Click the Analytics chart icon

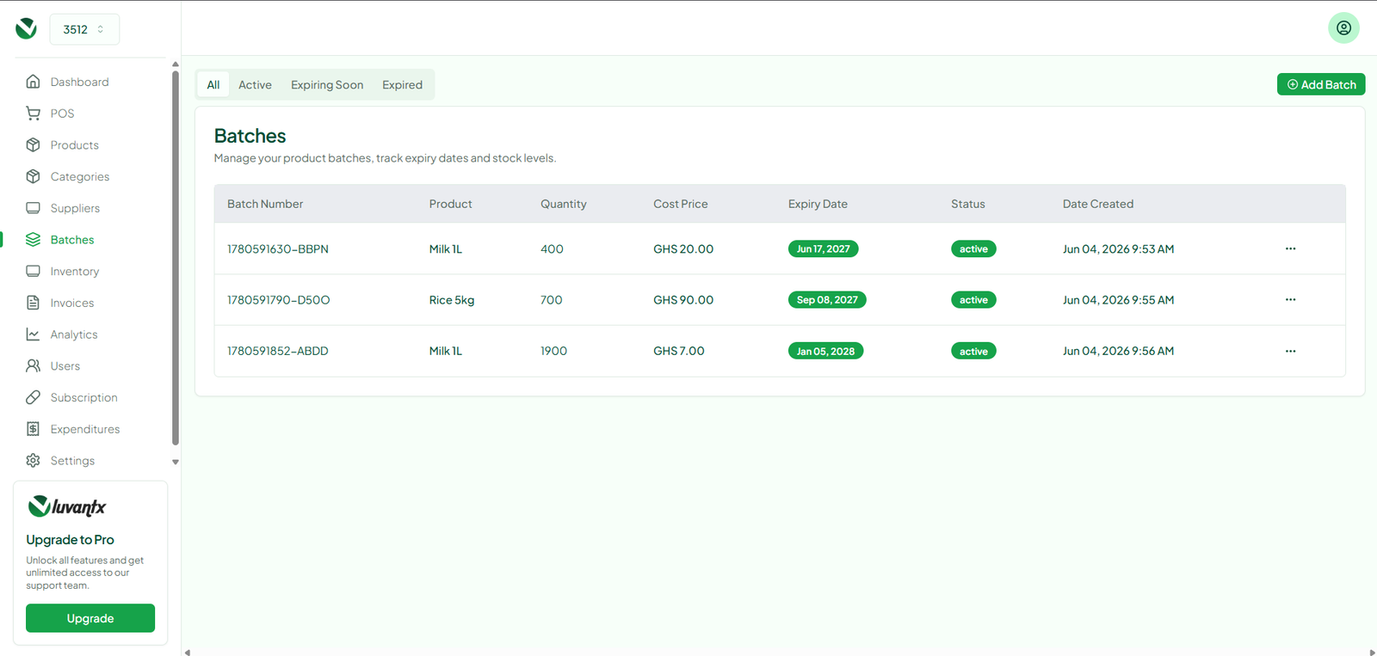(x=33, y=334)
